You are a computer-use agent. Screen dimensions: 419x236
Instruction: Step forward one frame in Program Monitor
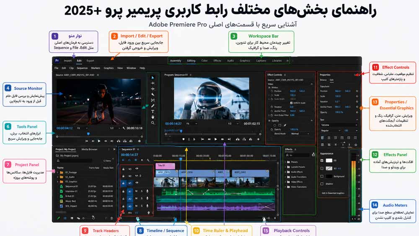(222, 139)
